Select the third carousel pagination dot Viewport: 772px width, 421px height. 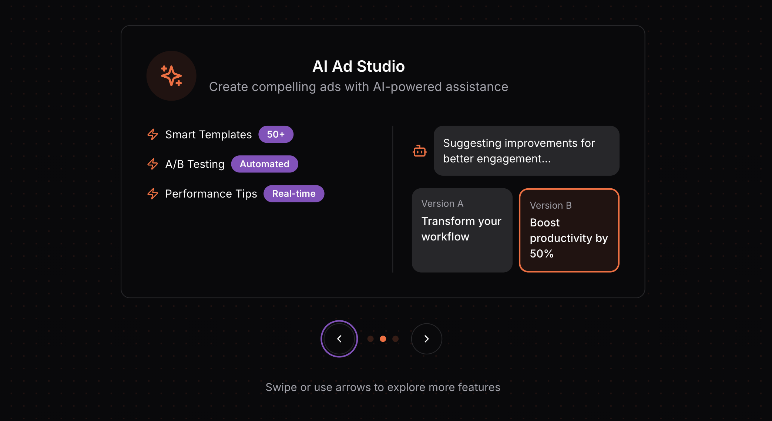(396, 339)
